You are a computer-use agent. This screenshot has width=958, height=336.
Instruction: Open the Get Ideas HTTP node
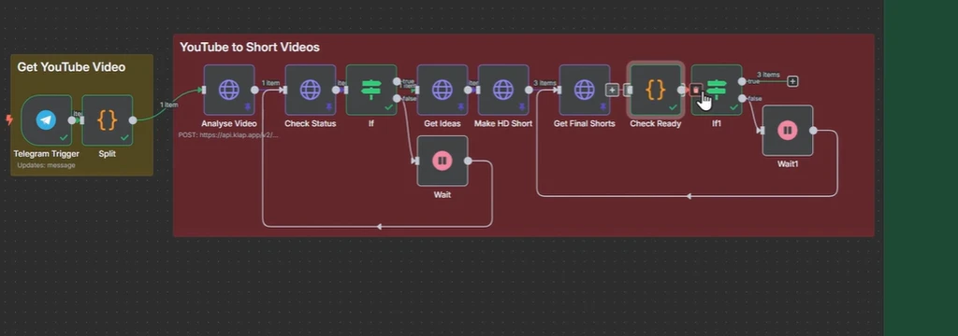443,90
